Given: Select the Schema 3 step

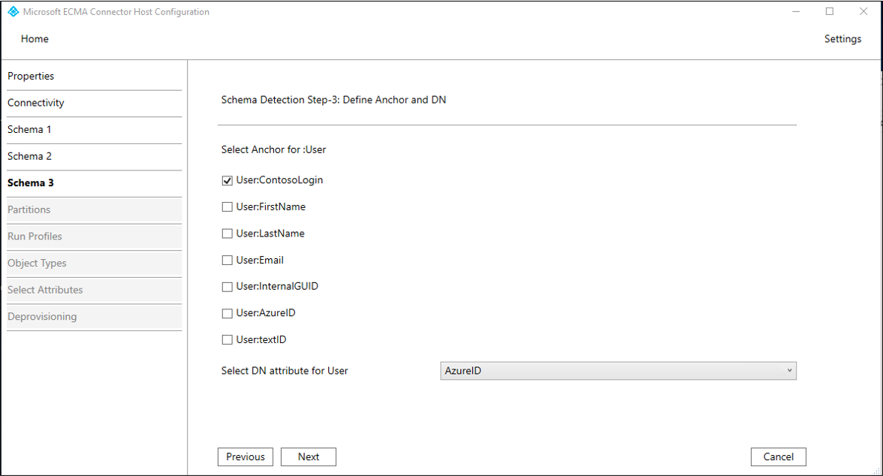Looking at the screenshot, I should [x=31, y=183].
